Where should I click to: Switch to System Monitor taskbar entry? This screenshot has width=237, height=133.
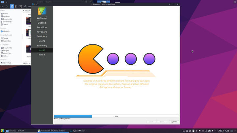[x=78, y=131]
